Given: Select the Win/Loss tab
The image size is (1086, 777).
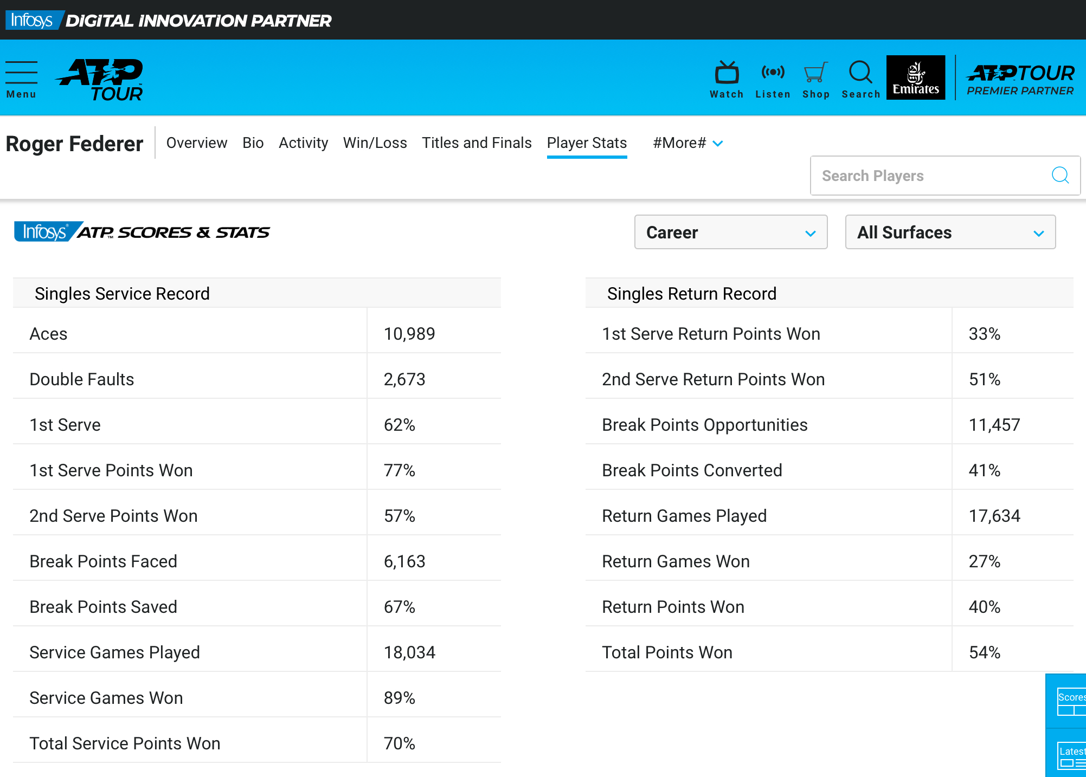Looking at the screenshot, I should pos(375,143).
